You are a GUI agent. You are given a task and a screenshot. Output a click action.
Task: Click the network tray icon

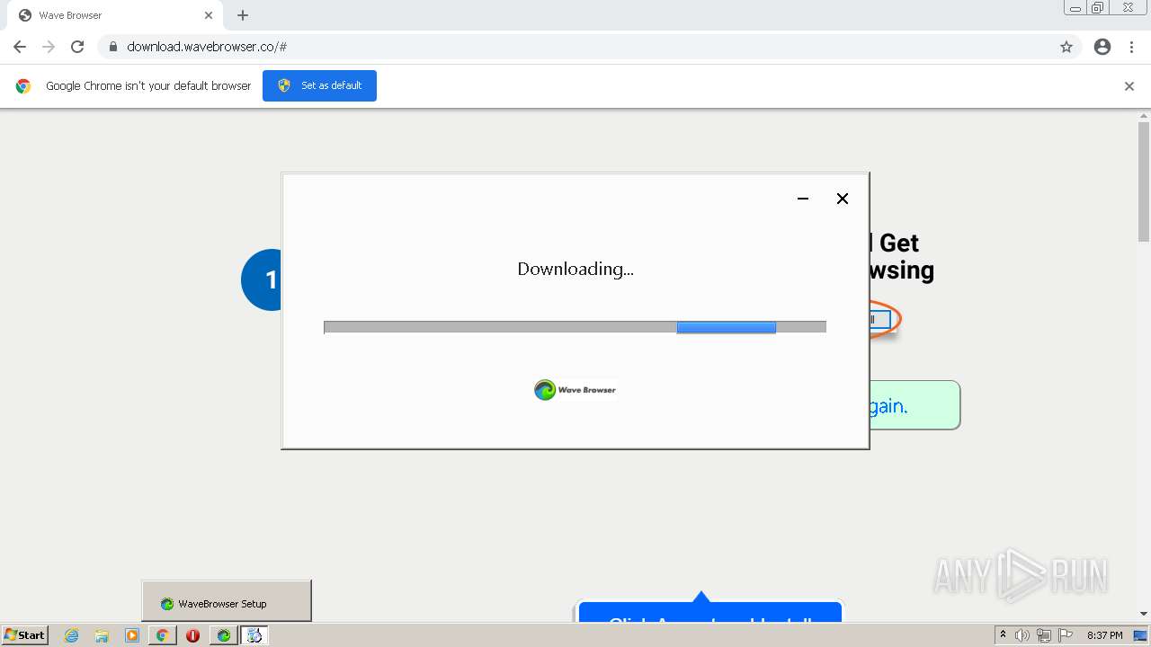pos(1044,635)
